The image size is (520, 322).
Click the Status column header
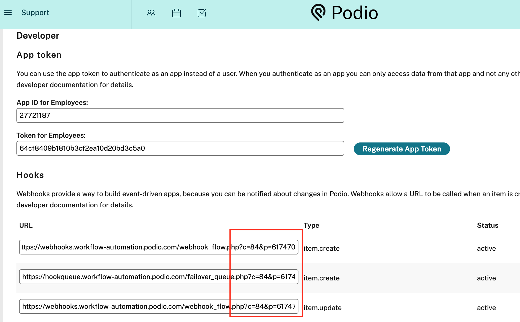point(488,225)
